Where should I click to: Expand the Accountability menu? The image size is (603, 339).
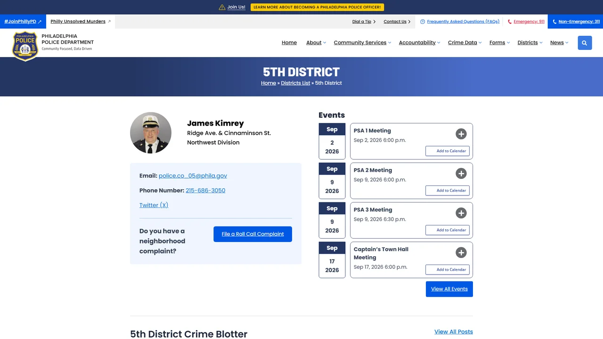point(419,42)
